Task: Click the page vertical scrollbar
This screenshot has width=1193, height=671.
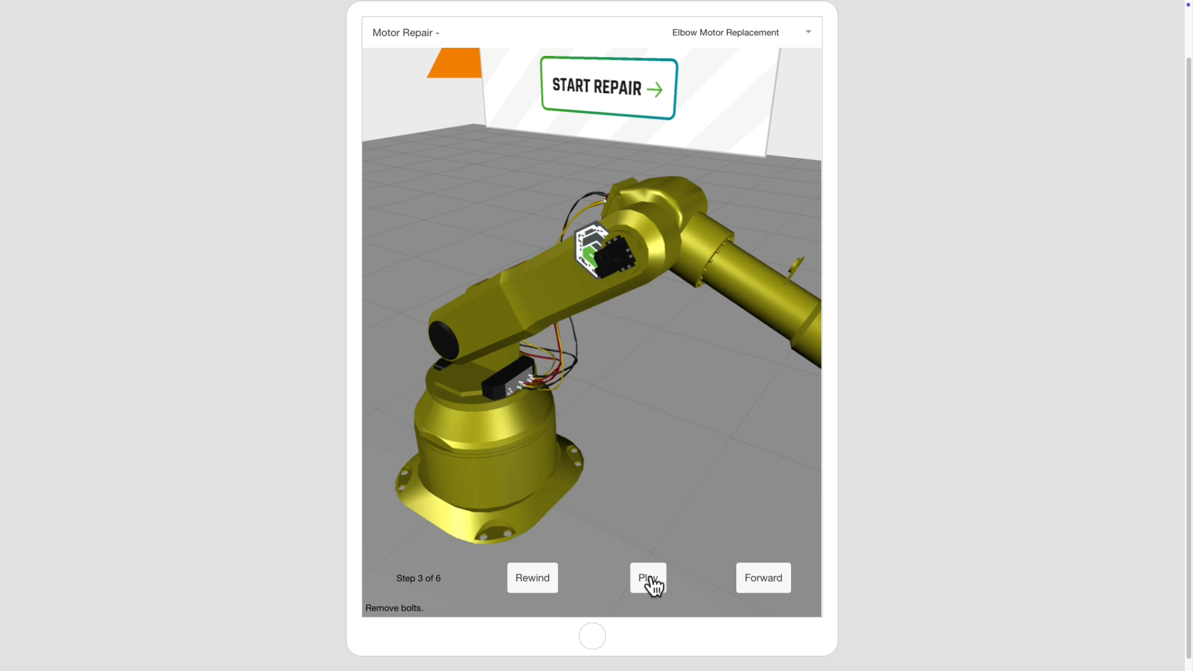Action: coord(1189,357)
